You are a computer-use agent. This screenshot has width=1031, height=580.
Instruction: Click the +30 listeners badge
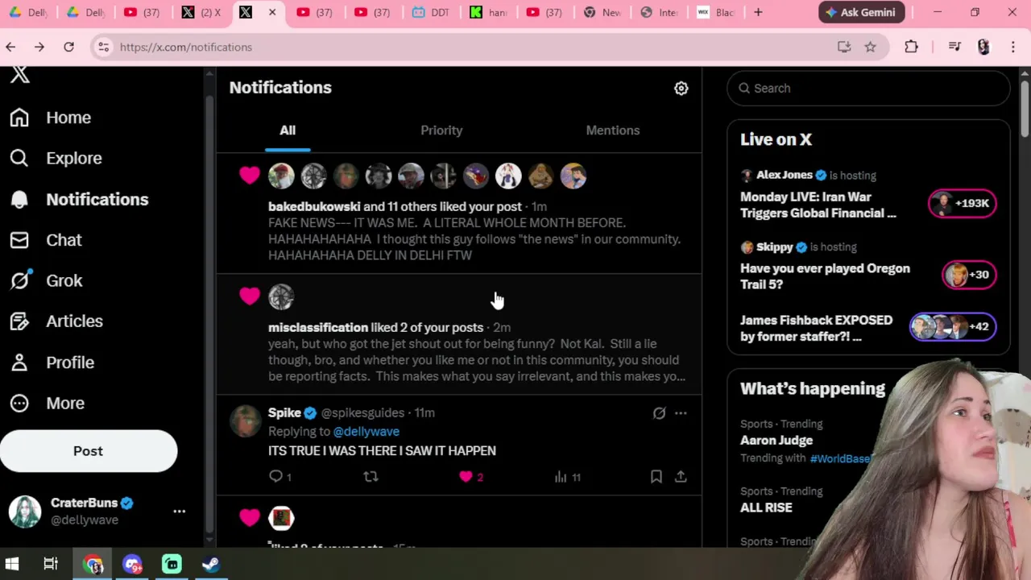coord(969,275)
